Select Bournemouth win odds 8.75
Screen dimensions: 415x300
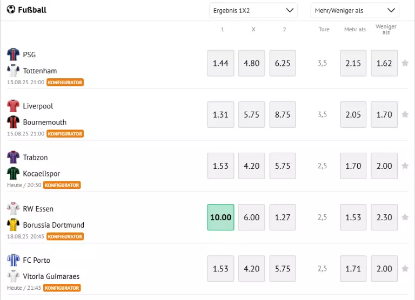(283, 114)
